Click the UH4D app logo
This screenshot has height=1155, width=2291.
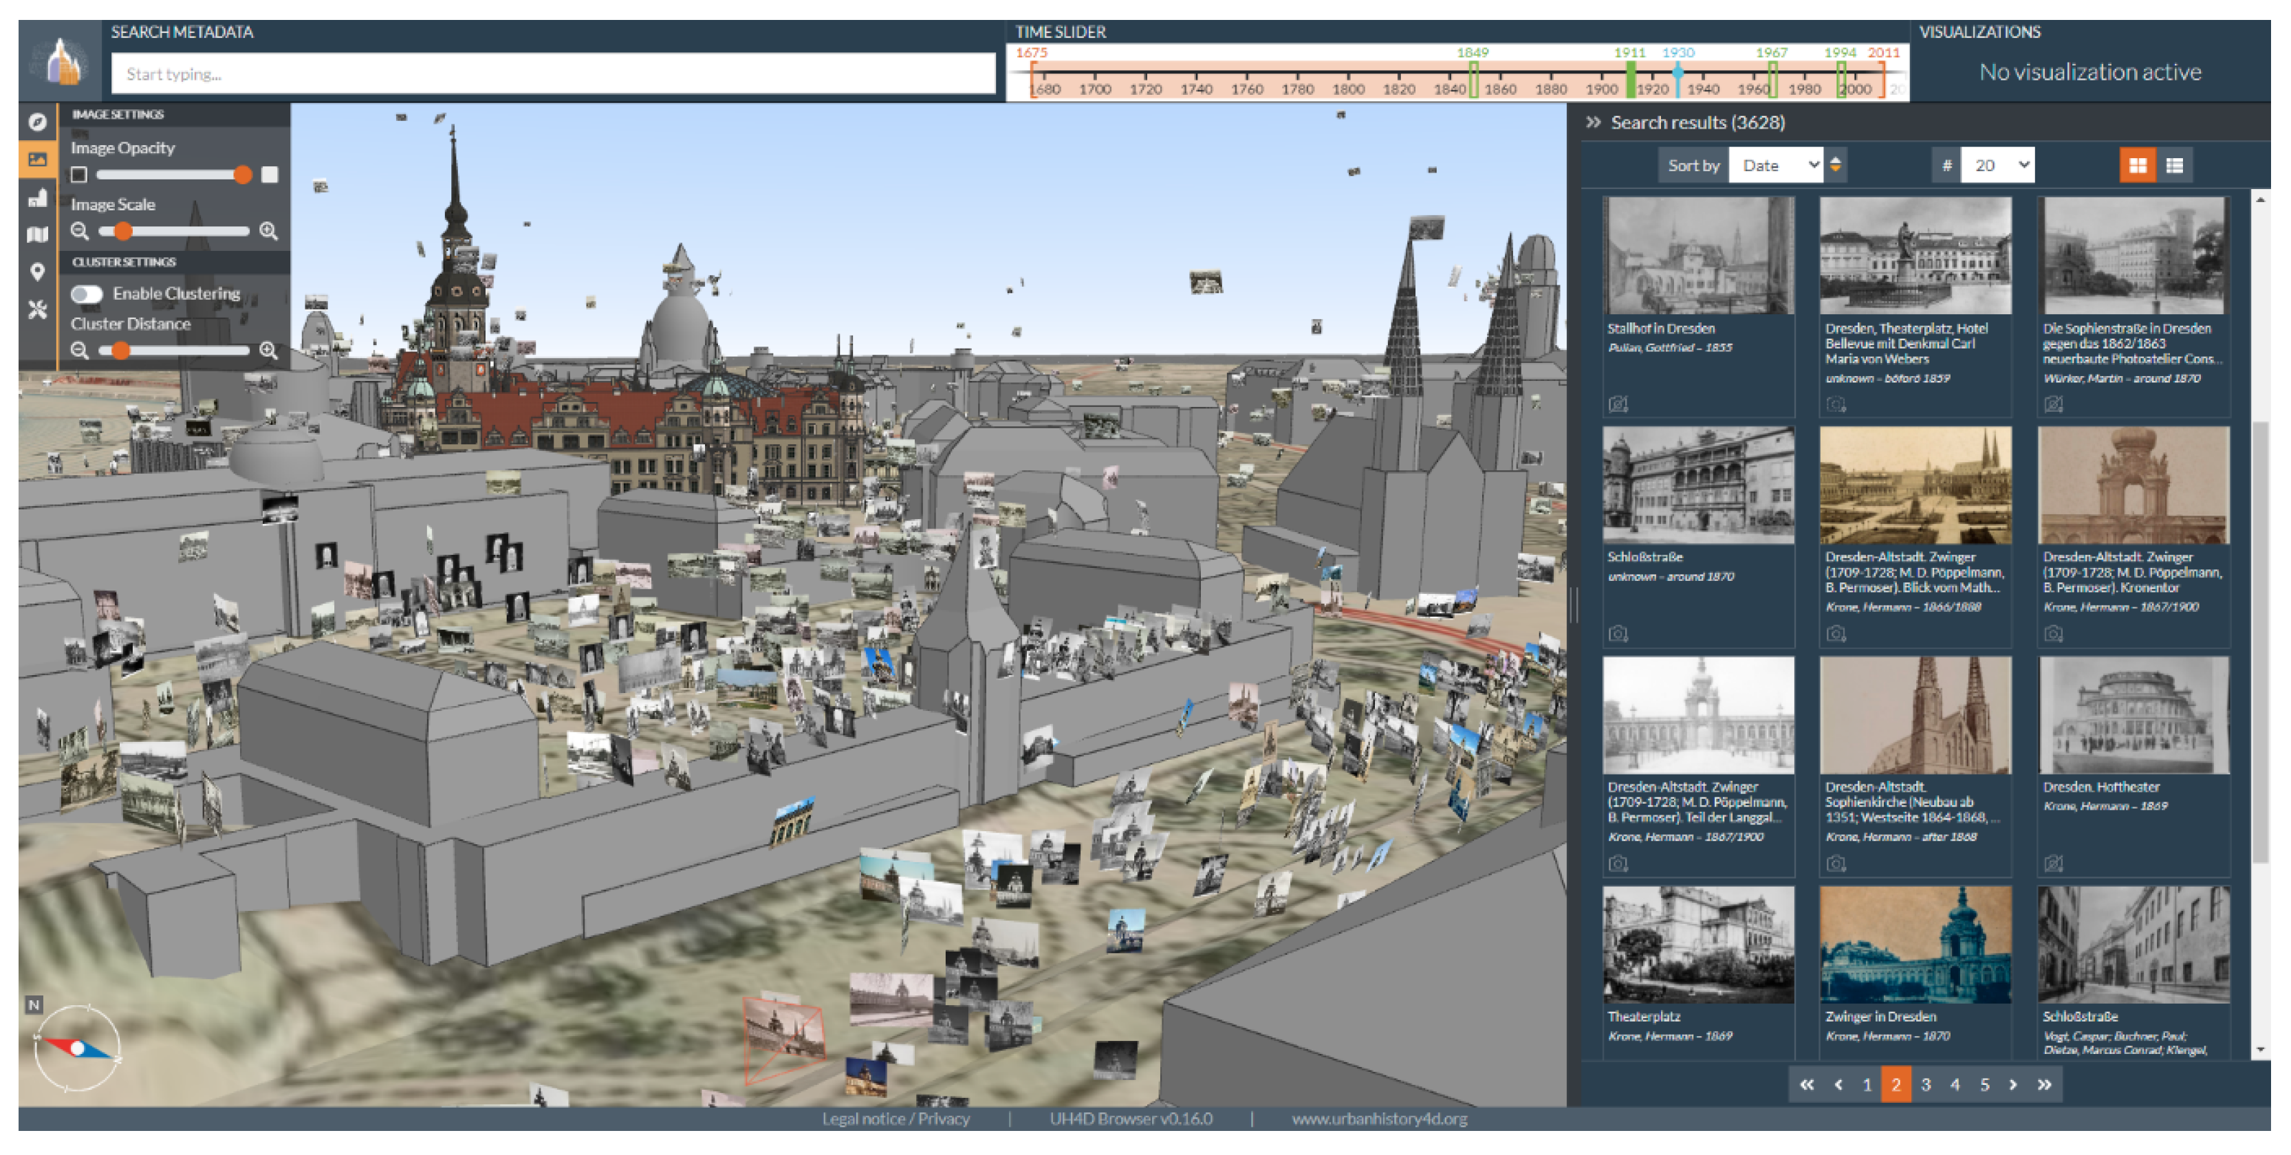[61, 60]
